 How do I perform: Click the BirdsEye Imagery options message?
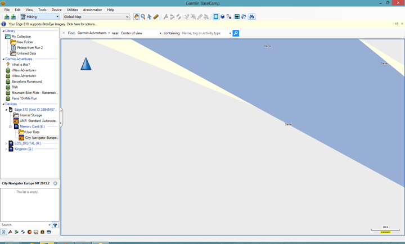click(53, 24)
